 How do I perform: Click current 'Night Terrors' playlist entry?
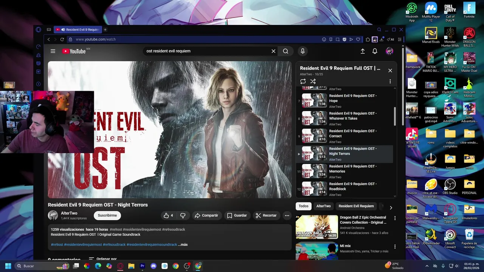tap(344, 154)
